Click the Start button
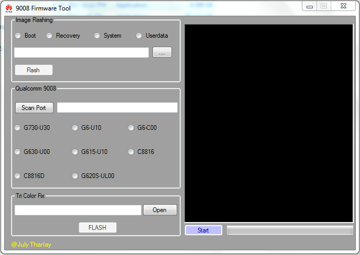 pos(203,230)
